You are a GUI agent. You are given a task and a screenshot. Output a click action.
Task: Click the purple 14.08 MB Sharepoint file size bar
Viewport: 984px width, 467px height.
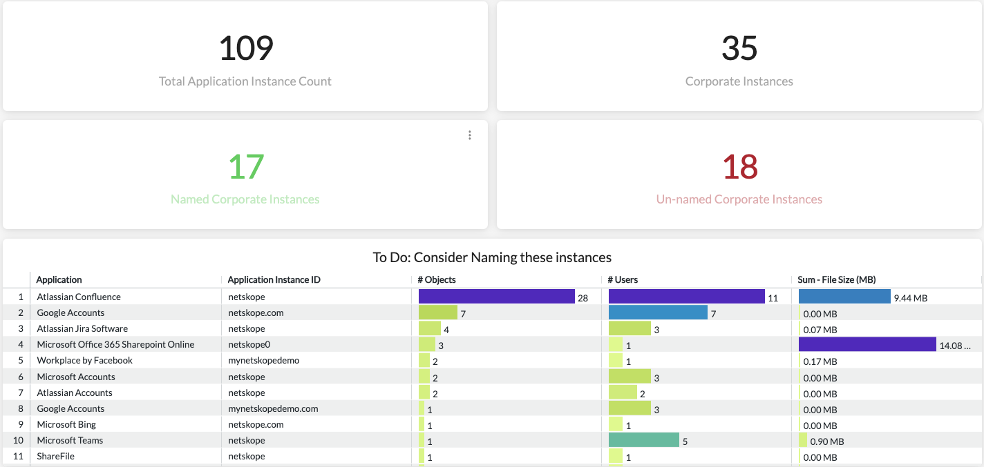tap(867, 344)
